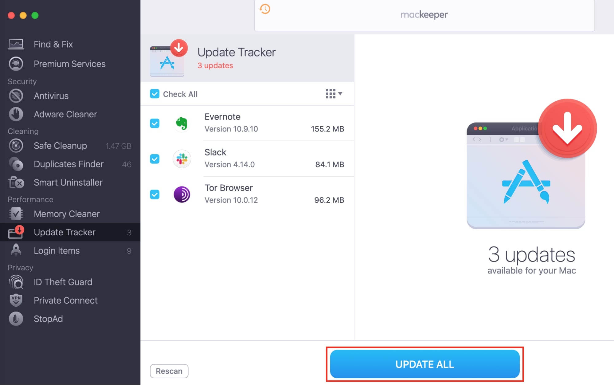Select ID Theft Guard privacy tool
This screenshot has height=385, width=614.
62,281
